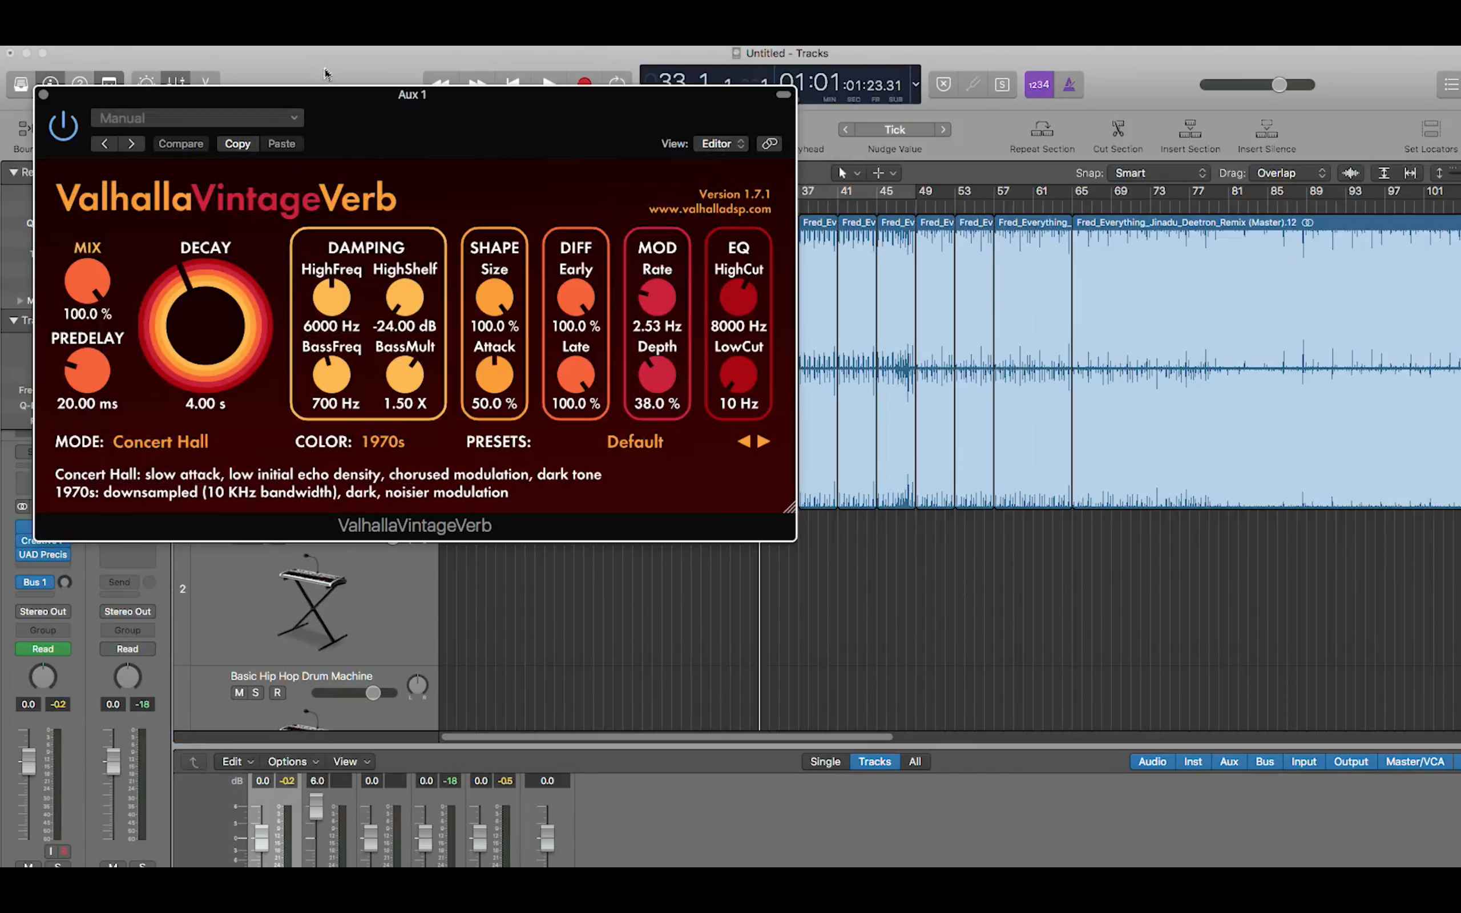Click the cycle loop icon in transport
Image resolution: width=1461 pixels, height=913 pixels.
(616, 82)
